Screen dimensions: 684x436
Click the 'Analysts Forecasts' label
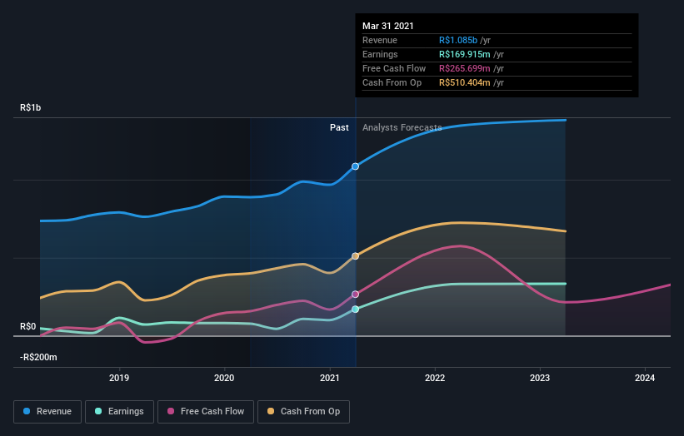click(x=402, y=127)
